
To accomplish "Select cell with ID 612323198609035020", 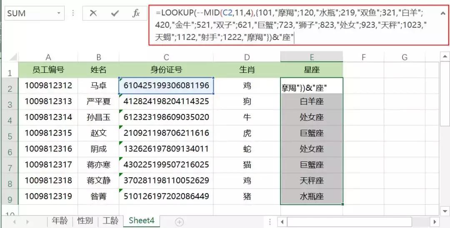I will coord(166,117).
